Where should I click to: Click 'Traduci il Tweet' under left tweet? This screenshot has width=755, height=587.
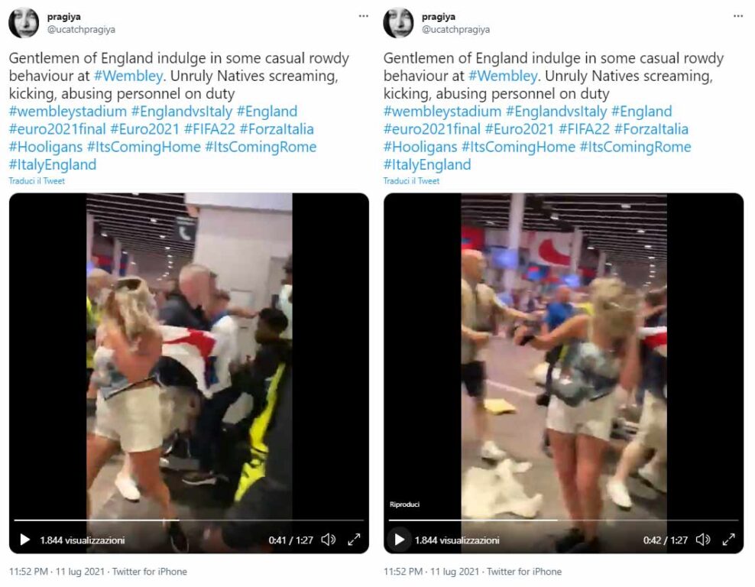37,181
